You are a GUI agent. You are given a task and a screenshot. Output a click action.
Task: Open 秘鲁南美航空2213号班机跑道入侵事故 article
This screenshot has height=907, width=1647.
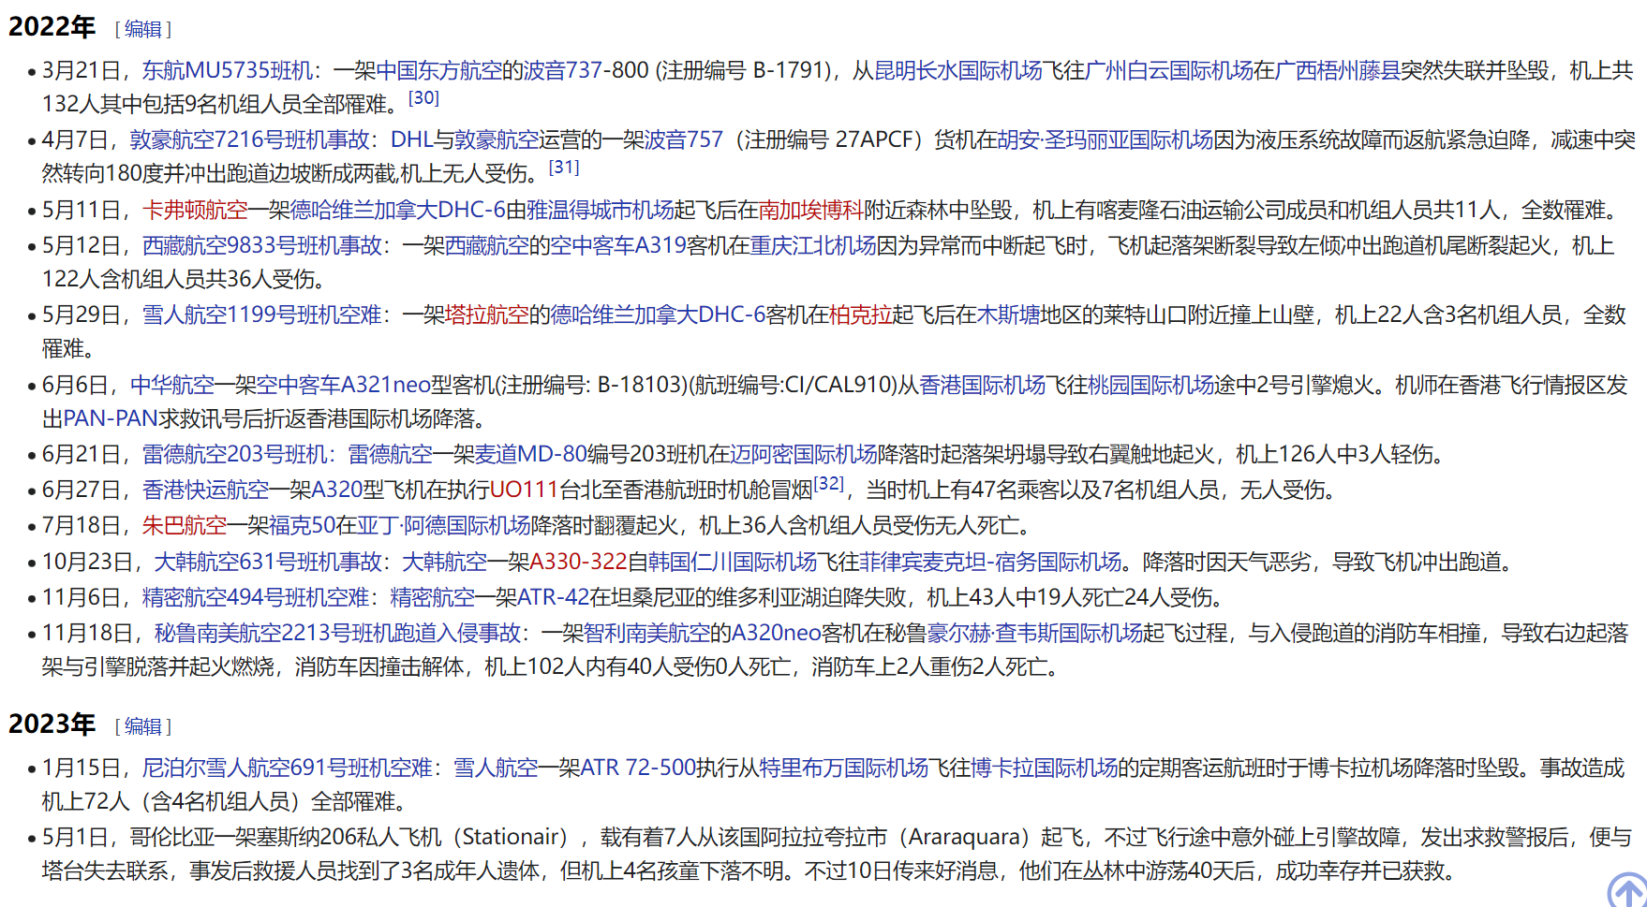(337, 633)
